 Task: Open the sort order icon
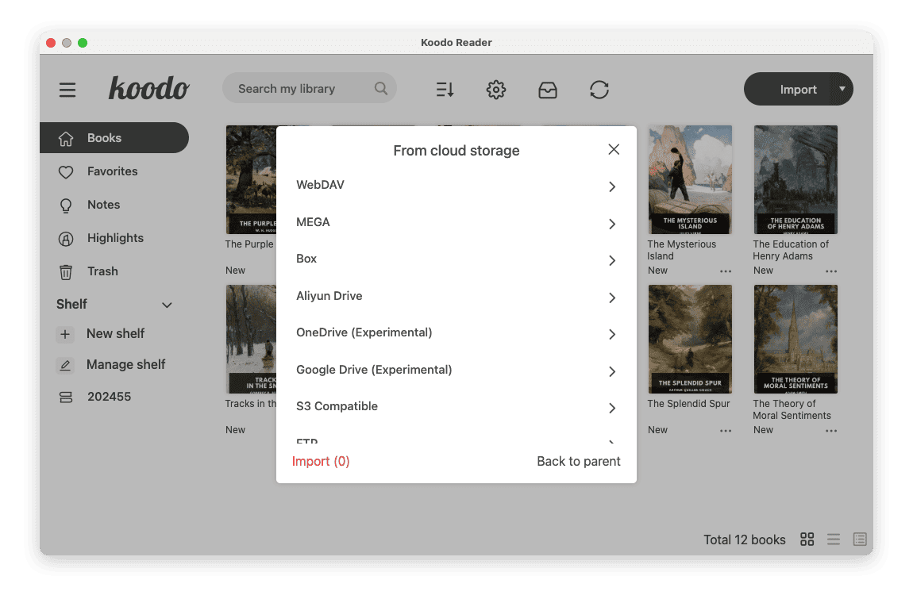[445, 90]
